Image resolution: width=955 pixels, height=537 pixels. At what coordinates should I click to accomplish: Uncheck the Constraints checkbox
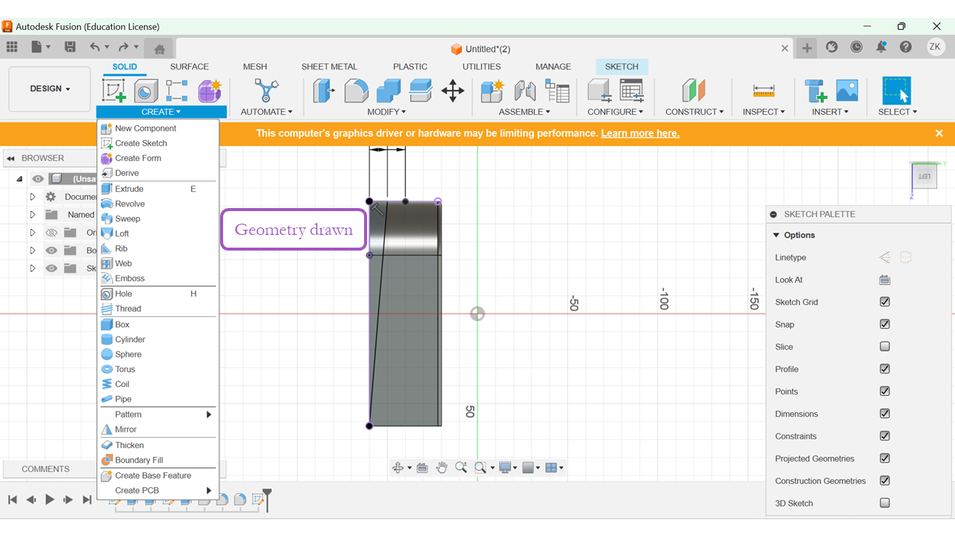(885, 436)
